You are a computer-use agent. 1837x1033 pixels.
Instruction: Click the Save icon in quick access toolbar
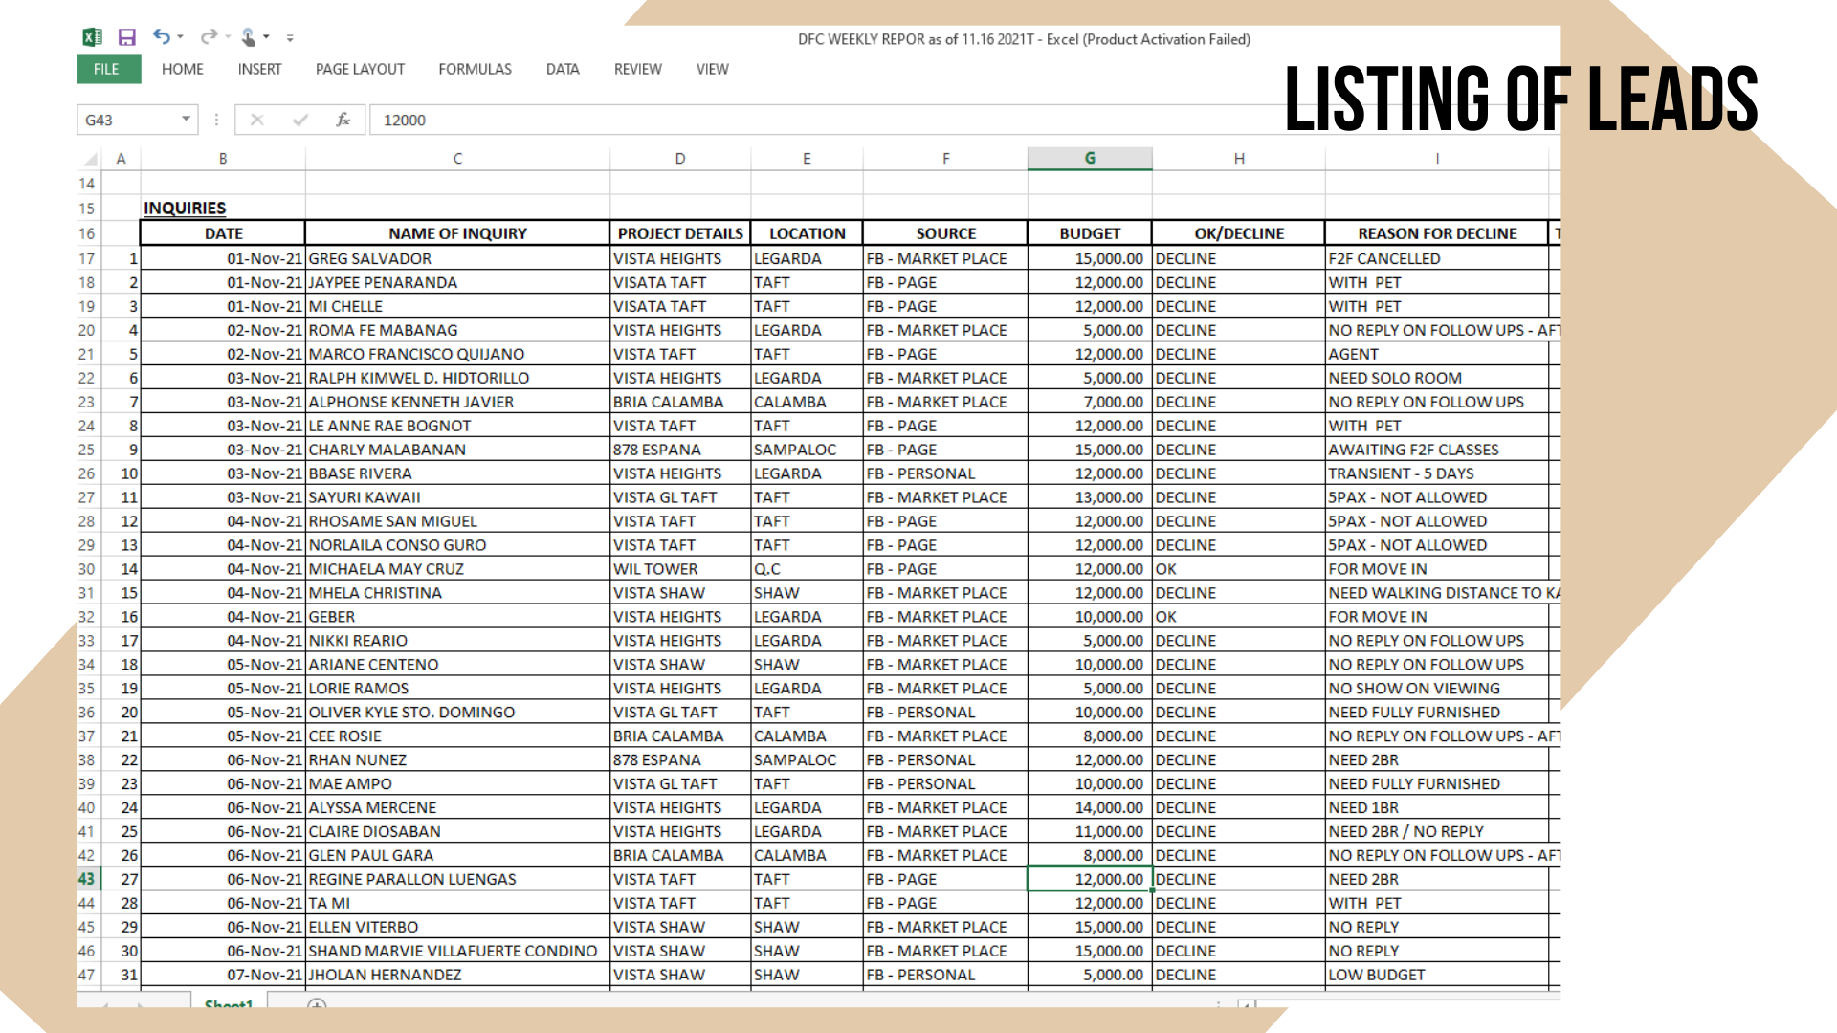(126, 37)
